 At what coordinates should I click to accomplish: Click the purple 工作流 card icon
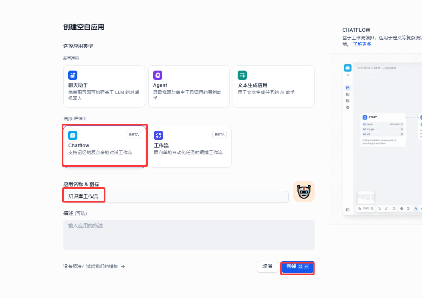click(158, 135)
